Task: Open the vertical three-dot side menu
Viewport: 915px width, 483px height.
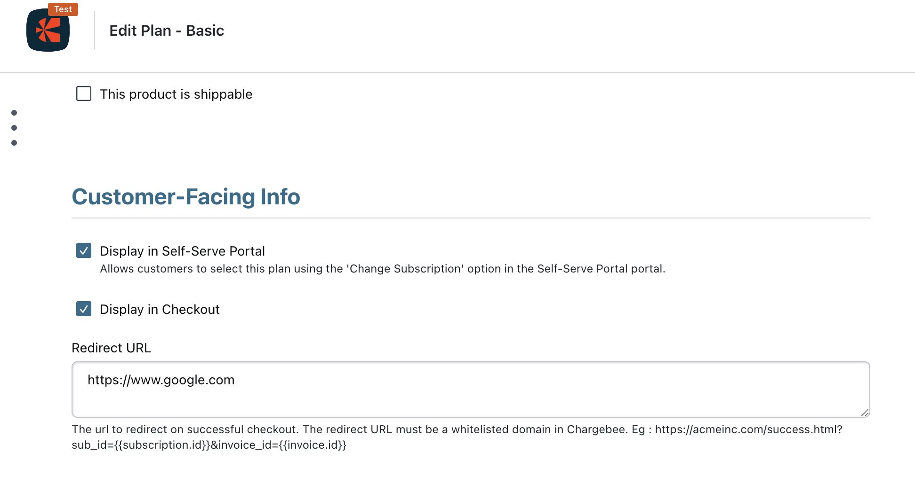Action: pyautogui.click(x=14, y=128)
